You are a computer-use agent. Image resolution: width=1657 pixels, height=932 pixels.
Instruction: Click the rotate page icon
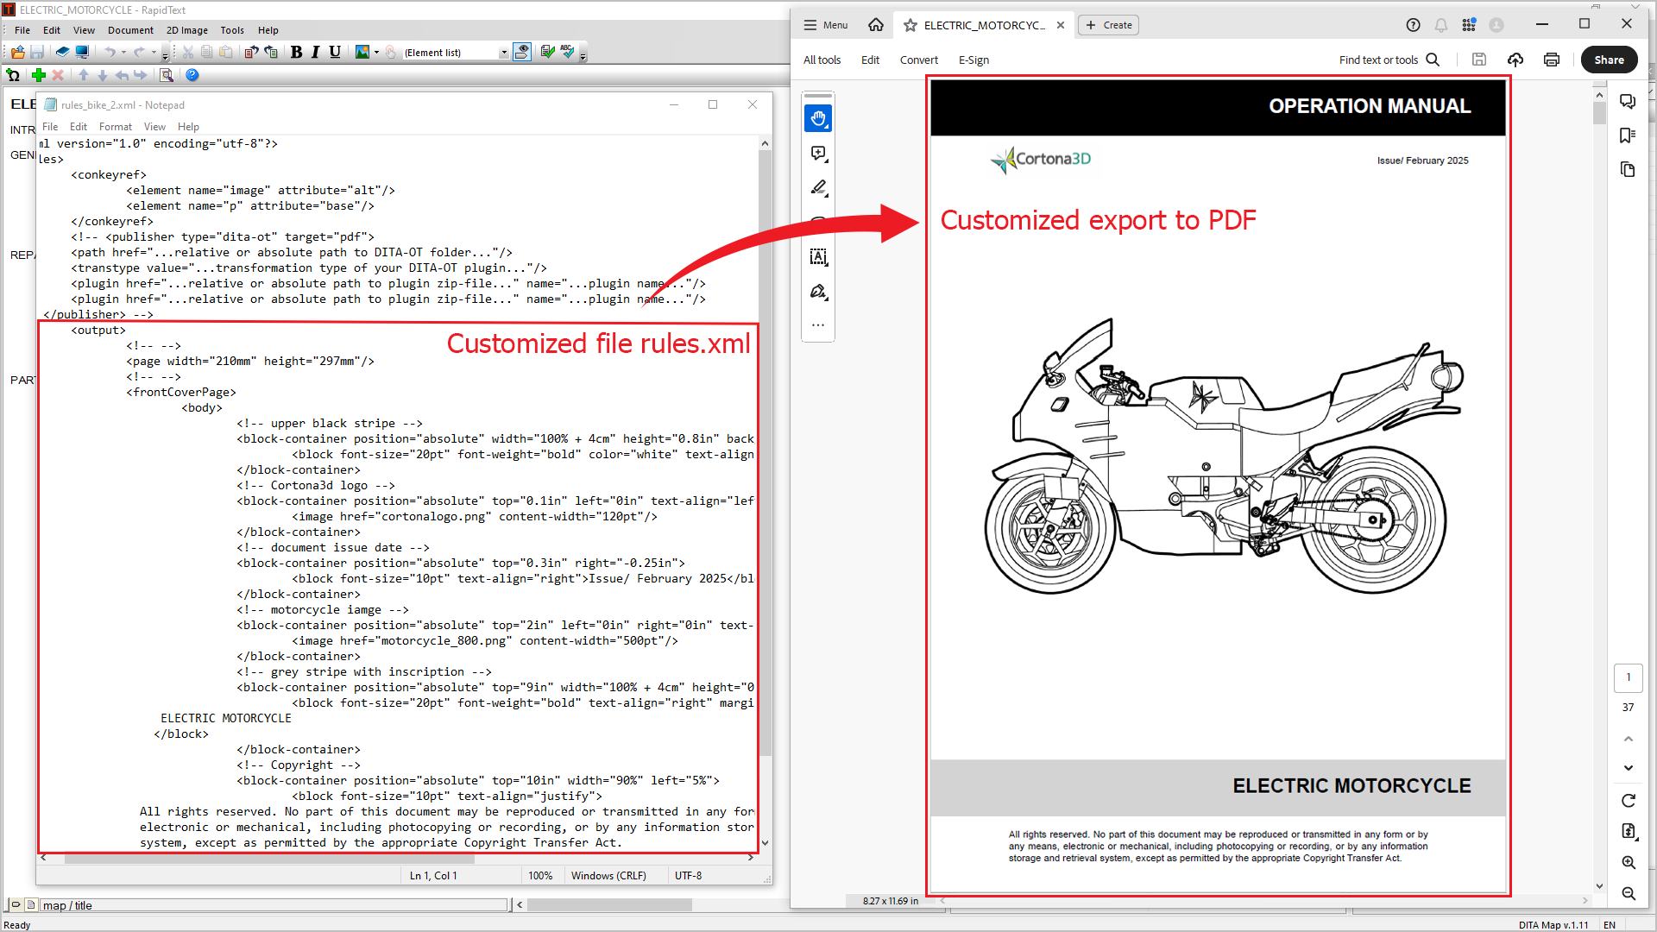point(1628,800)
